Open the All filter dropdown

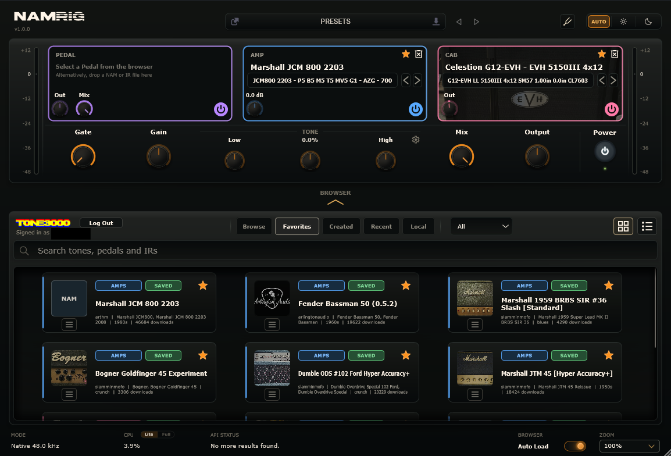click(481, 226)
